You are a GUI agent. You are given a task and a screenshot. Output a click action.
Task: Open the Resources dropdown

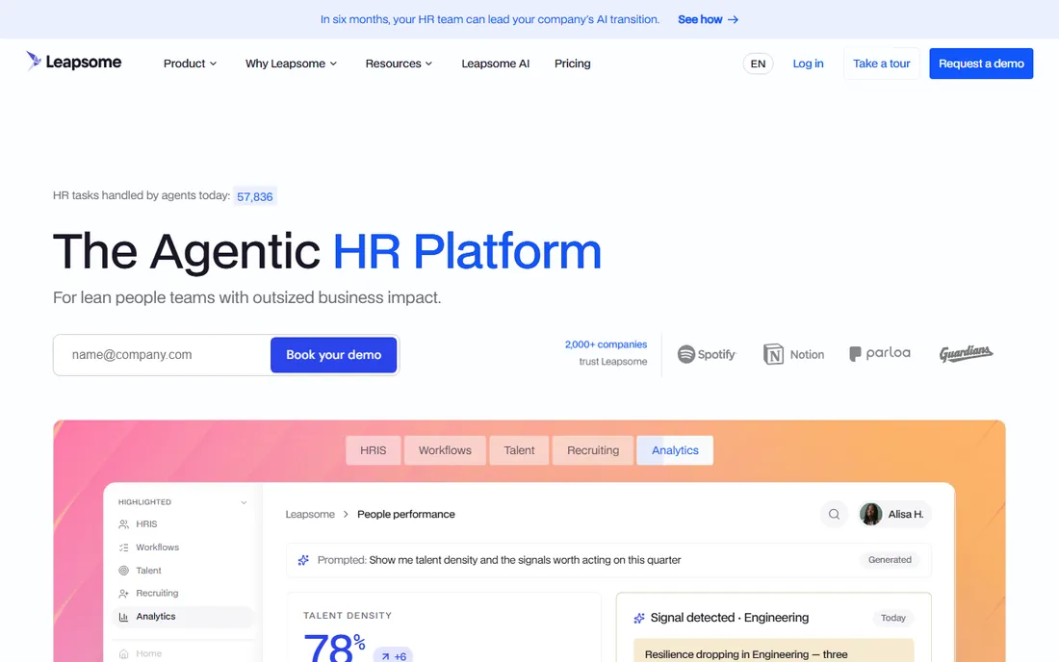[x=399, y=64]
